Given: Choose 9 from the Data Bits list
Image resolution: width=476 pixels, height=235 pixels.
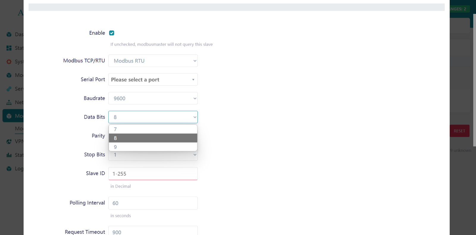Looking at the screenshot, I should [153, 147].
